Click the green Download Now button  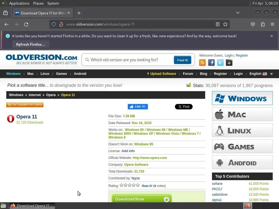[142, 199]
